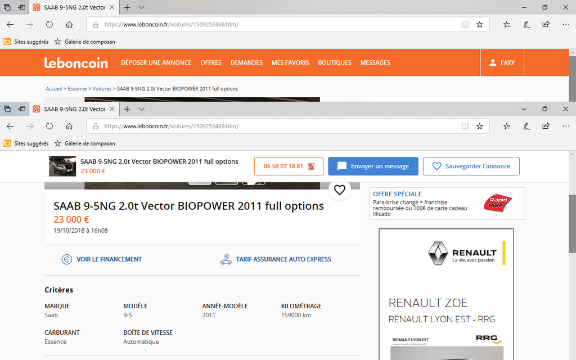Refresh the page in the front window
Viewport: 576px width, 360px height.
pyautogui.click(x=49, y=127)
